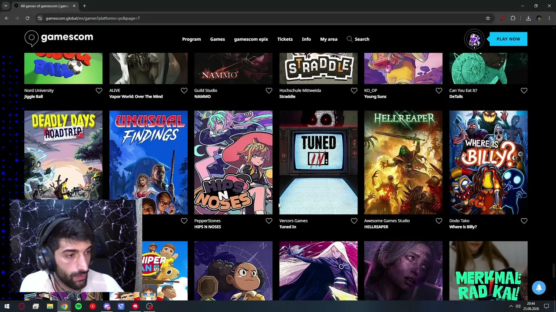Open the volume control in system tray
Image resolution: width=556 pixels, height=312 pixels.
point(518,306)
